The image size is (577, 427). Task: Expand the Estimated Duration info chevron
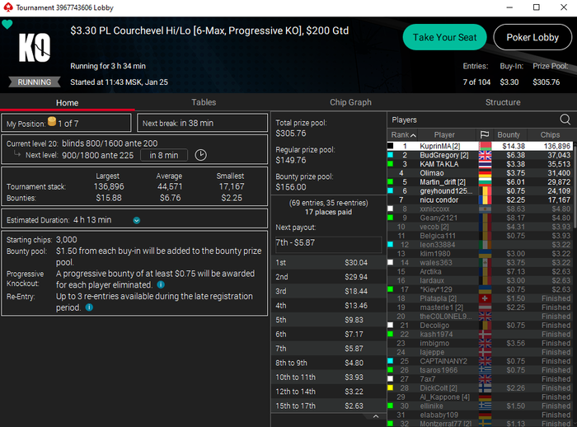(x=137, y=220)
